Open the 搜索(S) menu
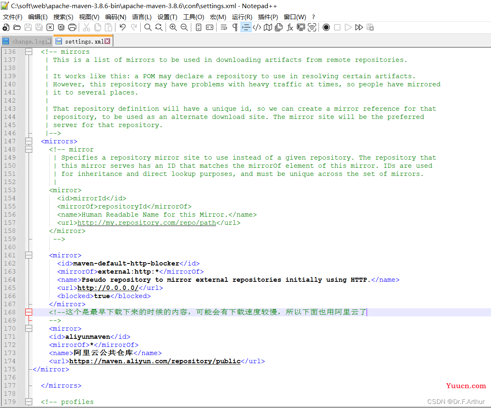 pos(63,17)
